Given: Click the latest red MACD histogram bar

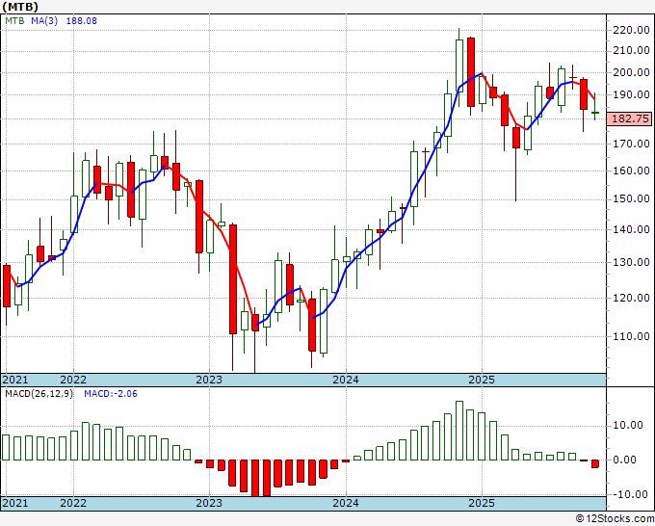Looking at the screenshot, I should click(x=595, y=463).
